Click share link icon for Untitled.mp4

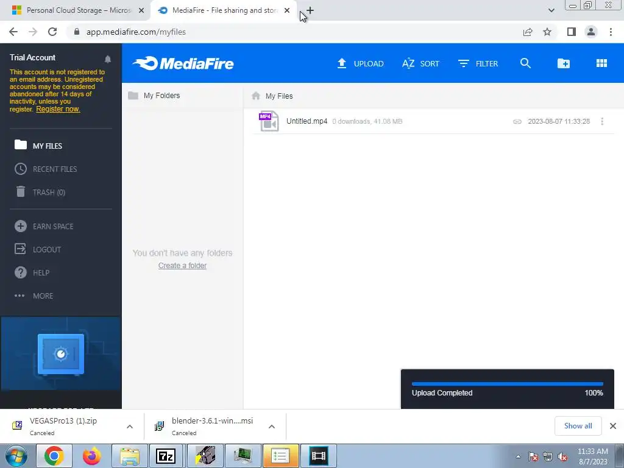pos(517,121)
